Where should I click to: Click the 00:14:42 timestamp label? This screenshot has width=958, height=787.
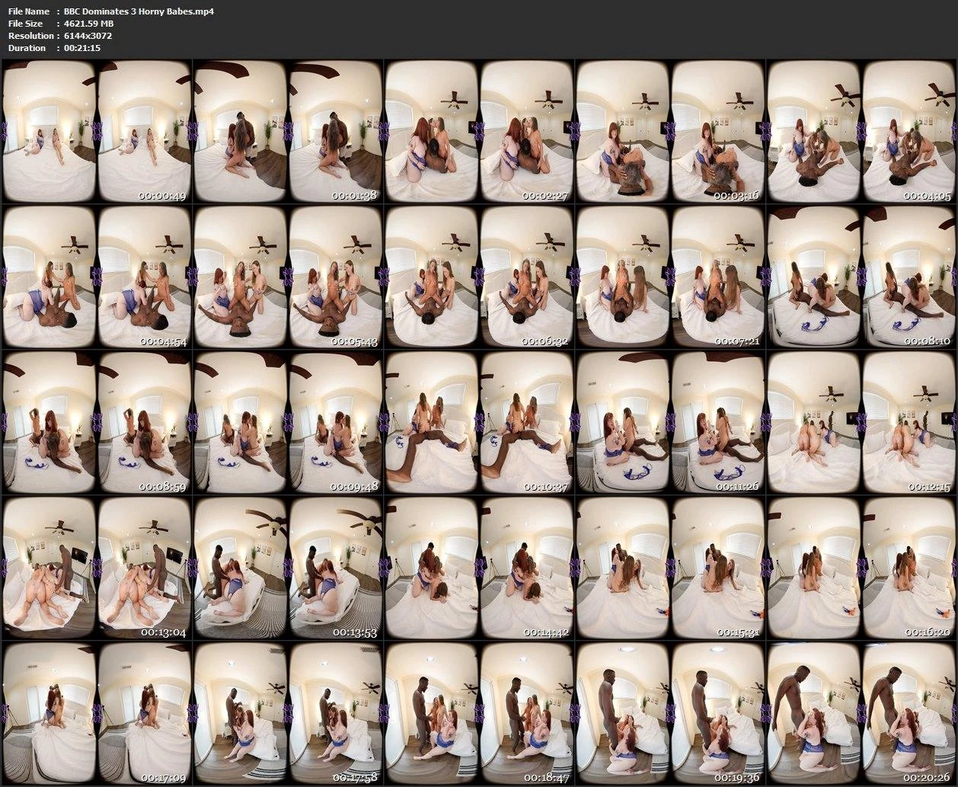pos(544,632)
